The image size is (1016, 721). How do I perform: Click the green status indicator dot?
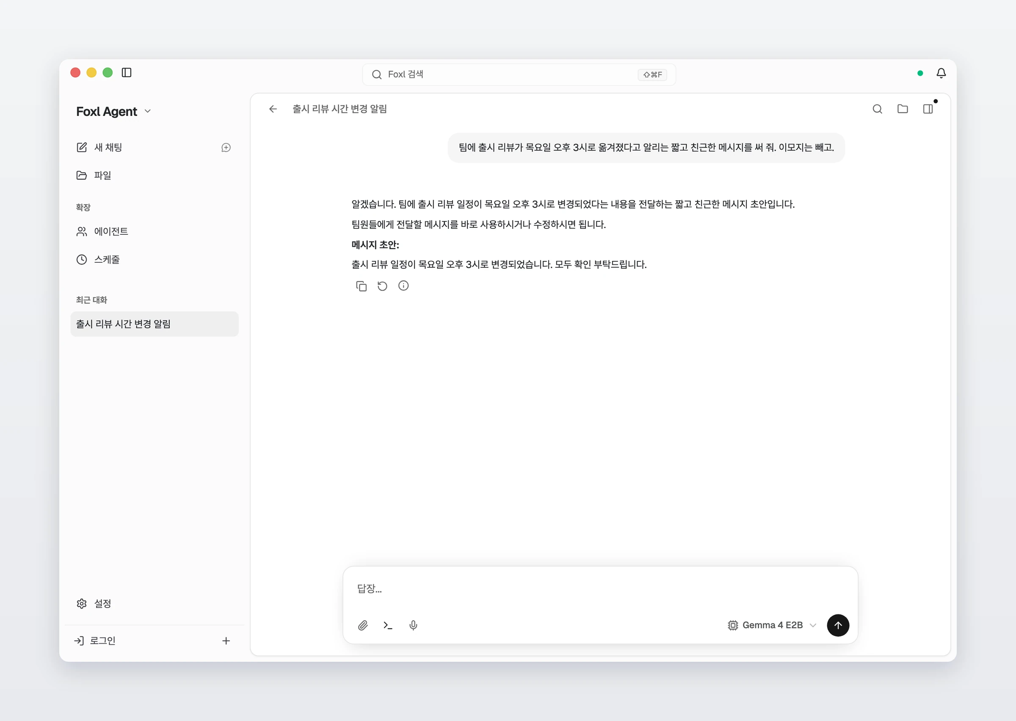(x=920, y=73)
